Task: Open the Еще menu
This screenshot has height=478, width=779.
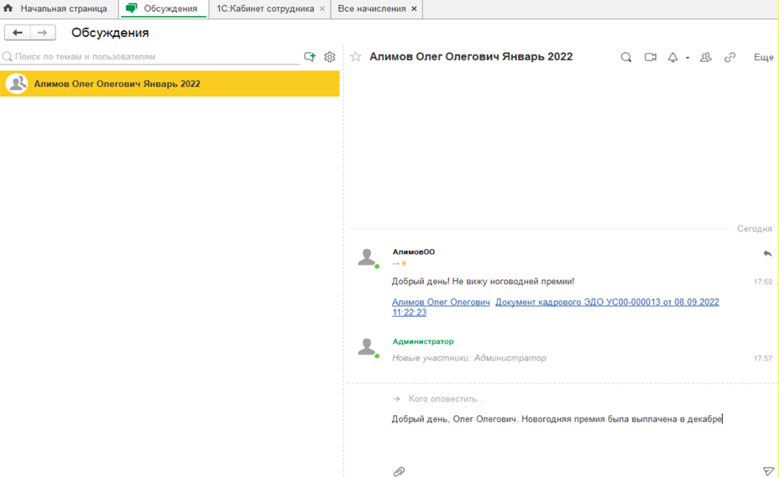Action: (x=763, y=58)
